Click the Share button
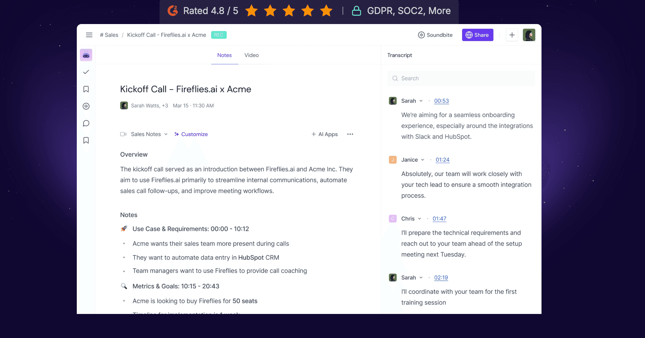The height and width of the screenshot is (338, 645). click(x=477, y=35)
